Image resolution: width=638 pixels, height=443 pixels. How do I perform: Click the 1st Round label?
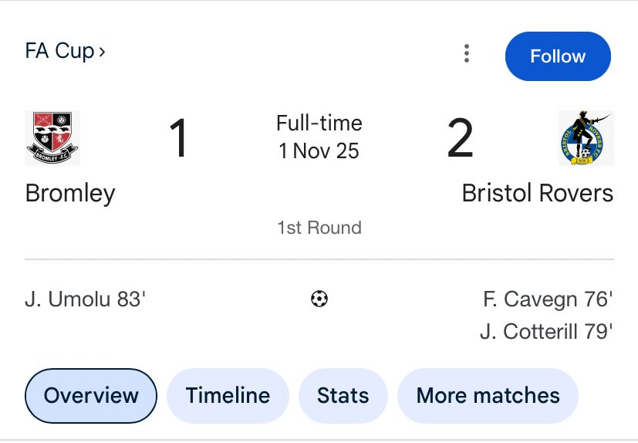pos(319,228)
